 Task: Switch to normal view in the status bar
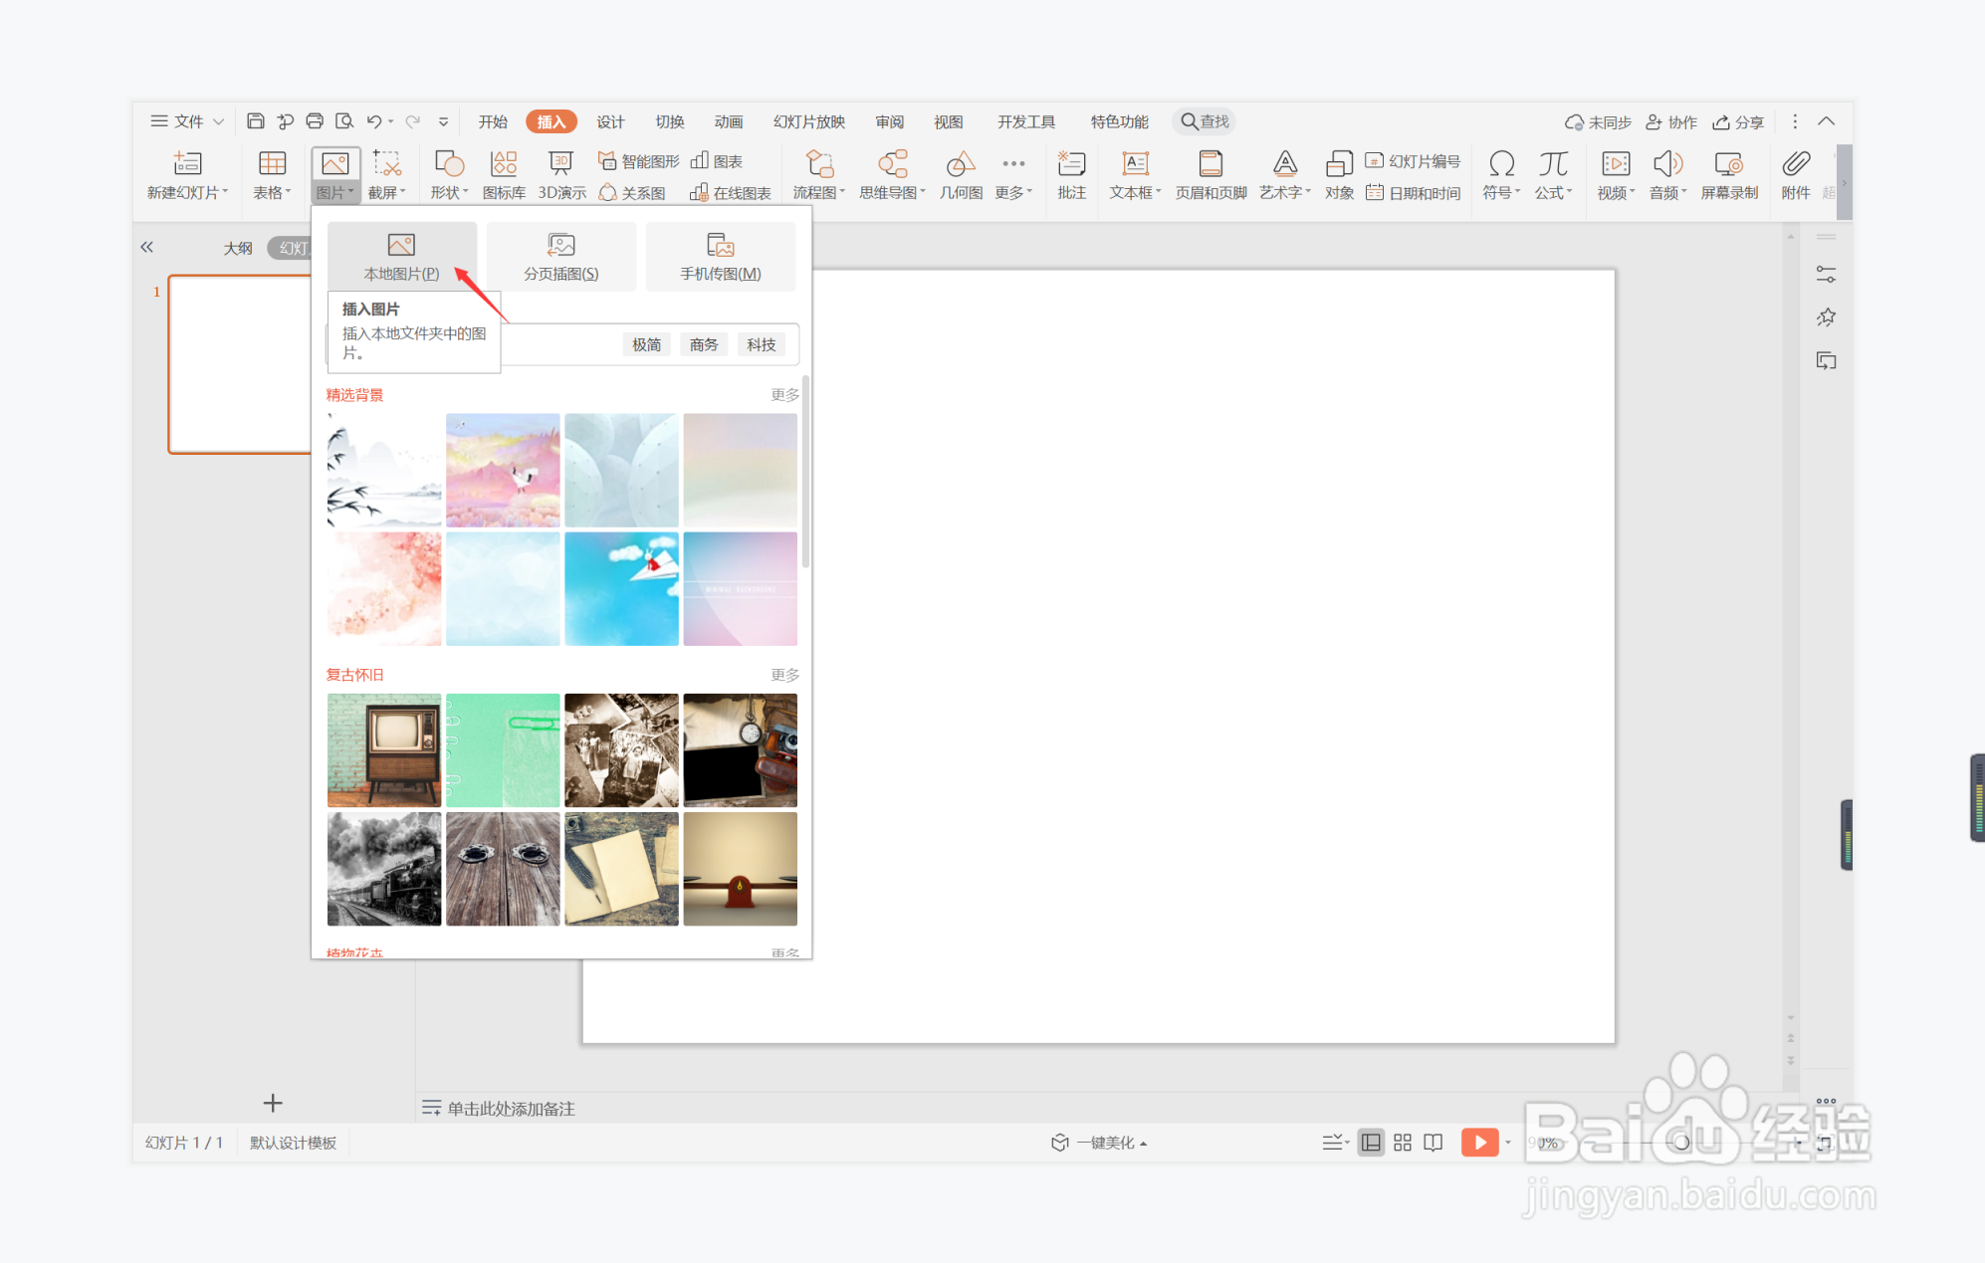[x=1371, y=1143]
